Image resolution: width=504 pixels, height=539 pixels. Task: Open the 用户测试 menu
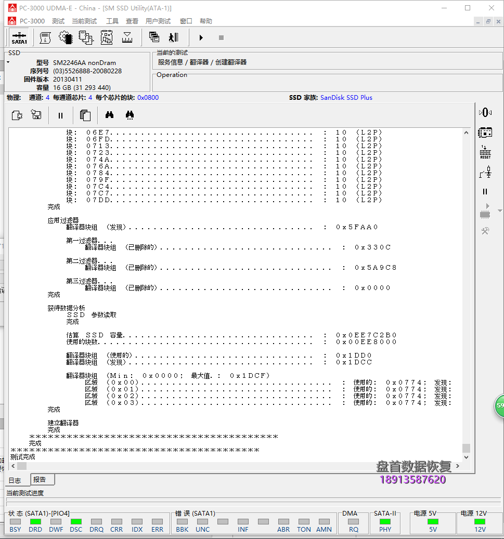158,21
